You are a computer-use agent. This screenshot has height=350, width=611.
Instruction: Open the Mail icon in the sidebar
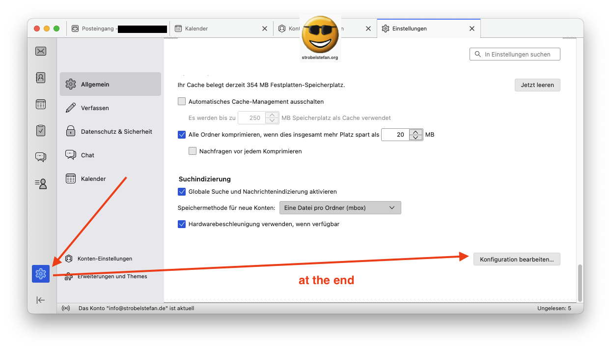point(41,51)
